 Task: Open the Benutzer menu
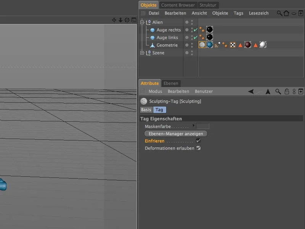[204, 91]
